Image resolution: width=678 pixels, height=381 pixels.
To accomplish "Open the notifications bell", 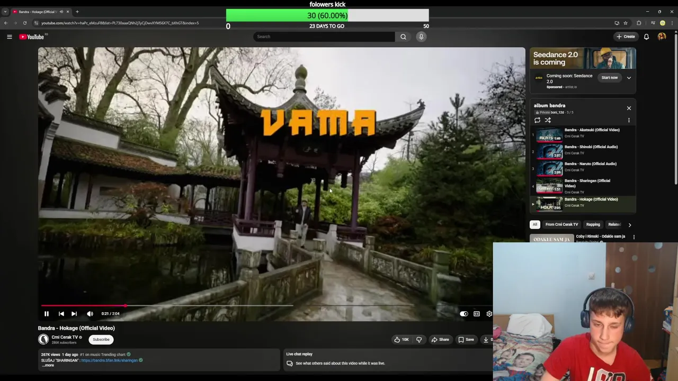I will coord(646,37).
